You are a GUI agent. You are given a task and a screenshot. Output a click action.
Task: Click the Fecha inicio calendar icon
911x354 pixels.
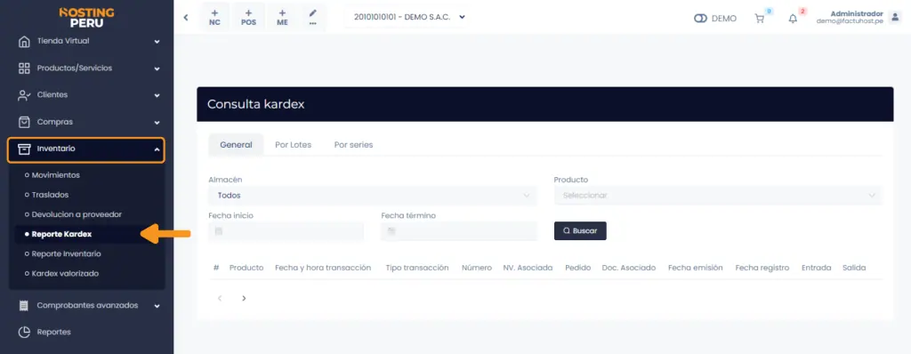219,231
